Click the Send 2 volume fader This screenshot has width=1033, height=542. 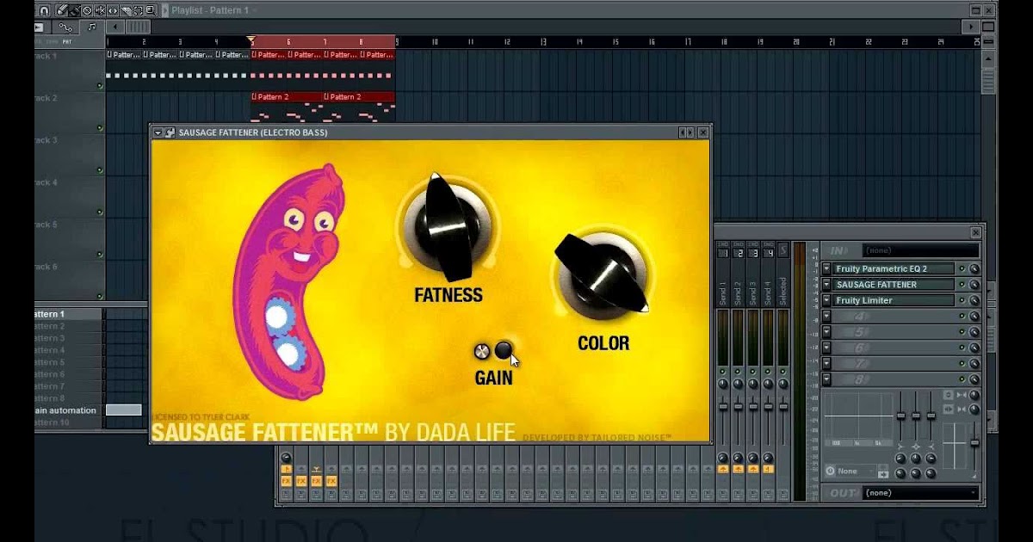738,406
